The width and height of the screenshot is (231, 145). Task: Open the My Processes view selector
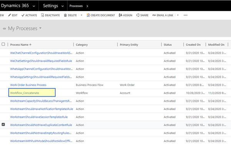coord(40,28)
